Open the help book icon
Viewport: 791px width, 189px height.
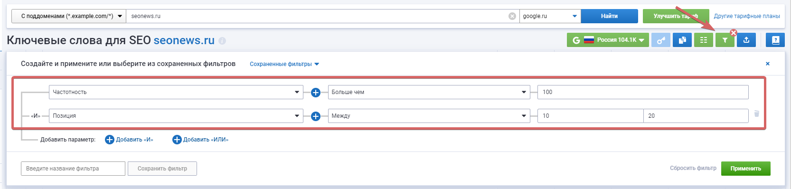pyautogui.click(x=775, y=40)
